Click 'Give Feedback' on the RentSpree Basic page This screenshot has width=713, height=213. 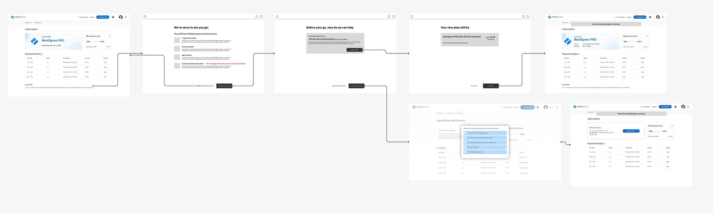[645, 106]
